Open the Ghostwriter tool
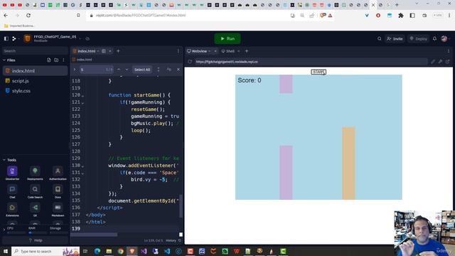This screenshot has width=455, height=256. pyautogui.click(x=12, y=174)
